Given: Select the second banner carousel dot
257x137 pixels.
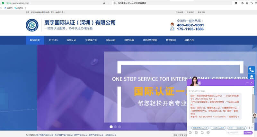Looking at the screenshot, I should (x=115, y=127).
